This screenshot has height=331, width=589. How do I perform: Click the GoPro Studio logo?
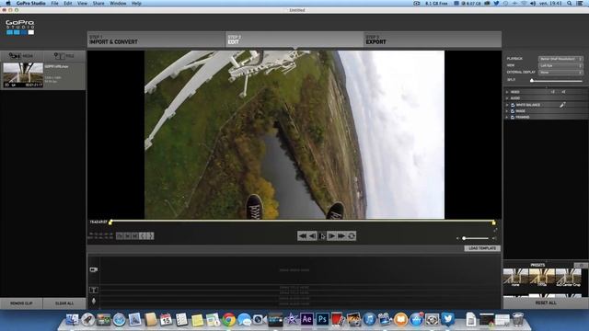[x=20, y=28]
